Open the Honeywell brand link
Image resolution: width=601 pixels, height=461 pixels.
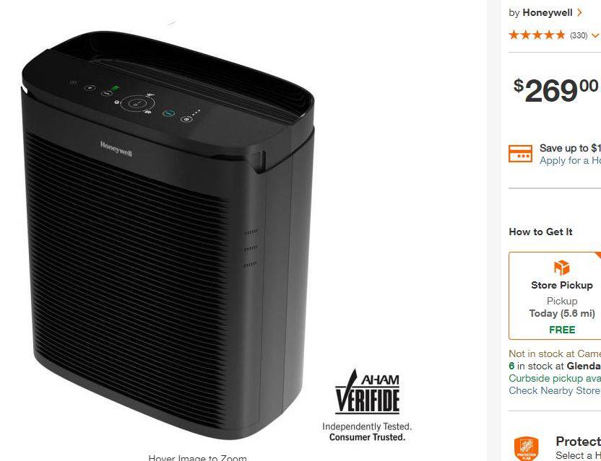coord(548,13)
